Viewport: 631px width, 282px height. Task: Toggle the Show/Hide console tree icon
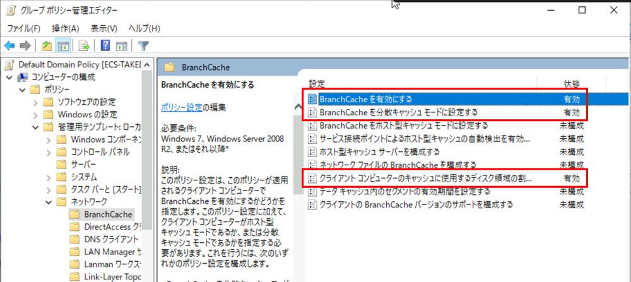(x=63, y=46)
